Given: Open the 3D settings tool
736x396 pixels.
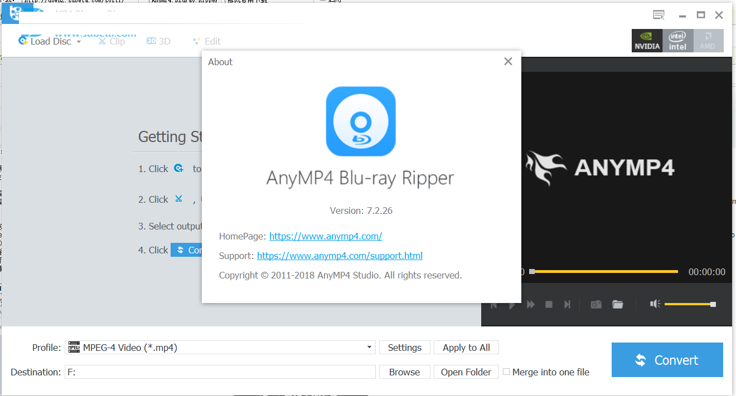Looking at the screenshot, I should (x=158, y=41).
